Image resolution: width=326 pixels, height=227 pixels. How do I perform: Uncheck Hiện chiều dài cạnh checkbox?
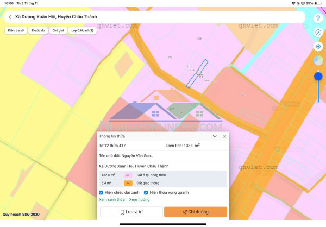(102, 192)
